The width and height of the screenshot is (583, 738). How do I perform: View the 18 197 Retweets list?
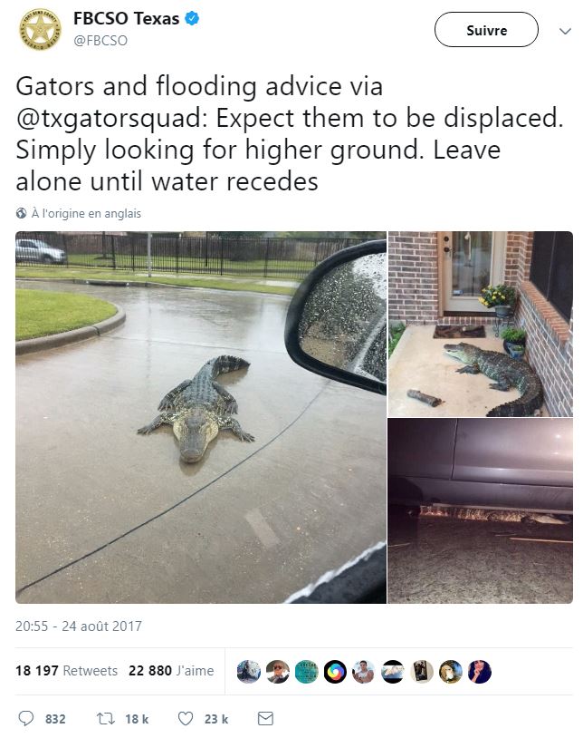[x=66, y=670]
